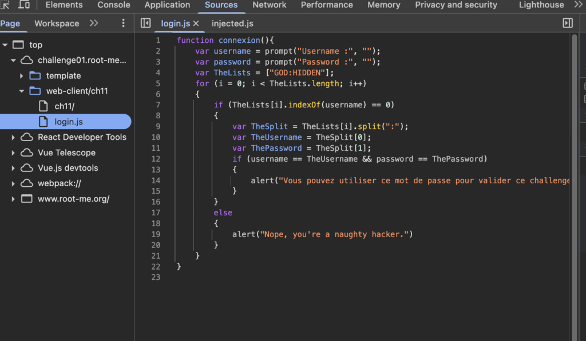The image size is (586, 341).
Task: Show more navigator tabs next to Workspace
Action: pyautogui.click(x=94, y=23)
